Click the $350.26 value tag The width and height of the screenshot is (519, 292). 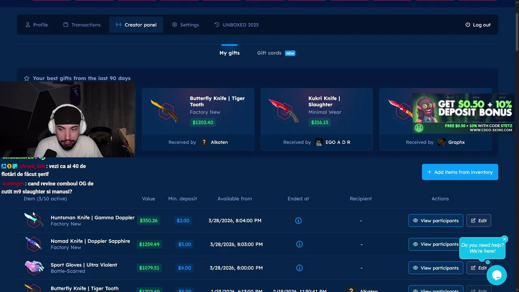coord(148,221)
